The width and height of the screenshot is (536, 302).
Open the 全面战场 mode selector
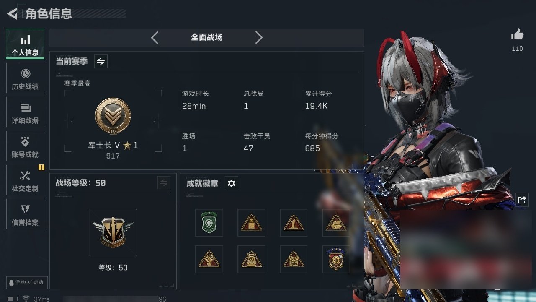pyautogui.click(x=207, y=37)
